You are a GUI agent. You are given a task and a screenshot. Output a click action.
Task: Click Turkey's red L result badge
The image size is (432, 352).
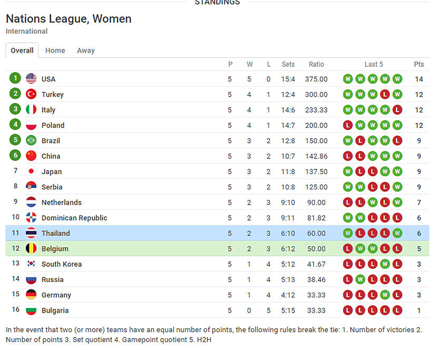click(x=385, y=95)
